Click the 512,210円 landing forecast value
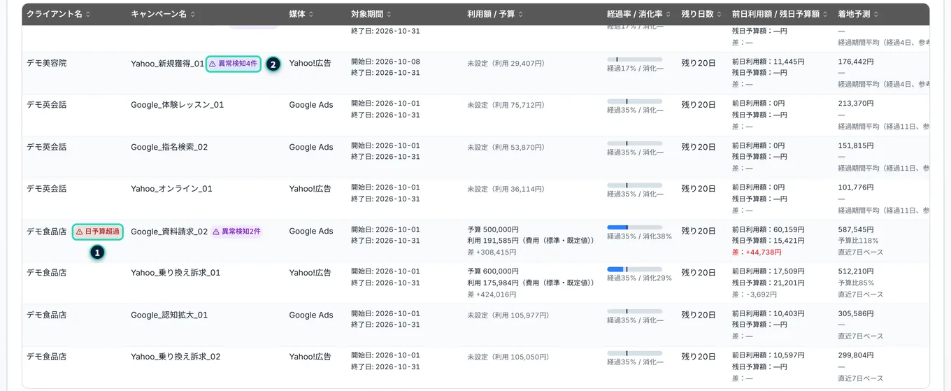Viewport: 951px width, 391px height. (x=856, y=271)
